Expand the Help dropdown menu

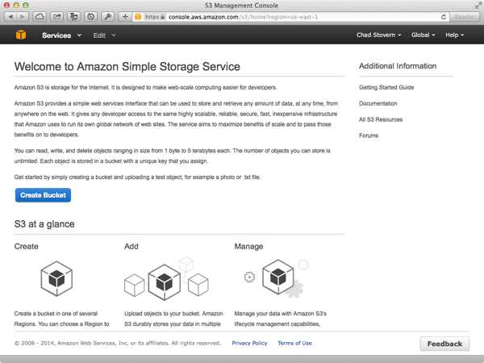[454, 35]
